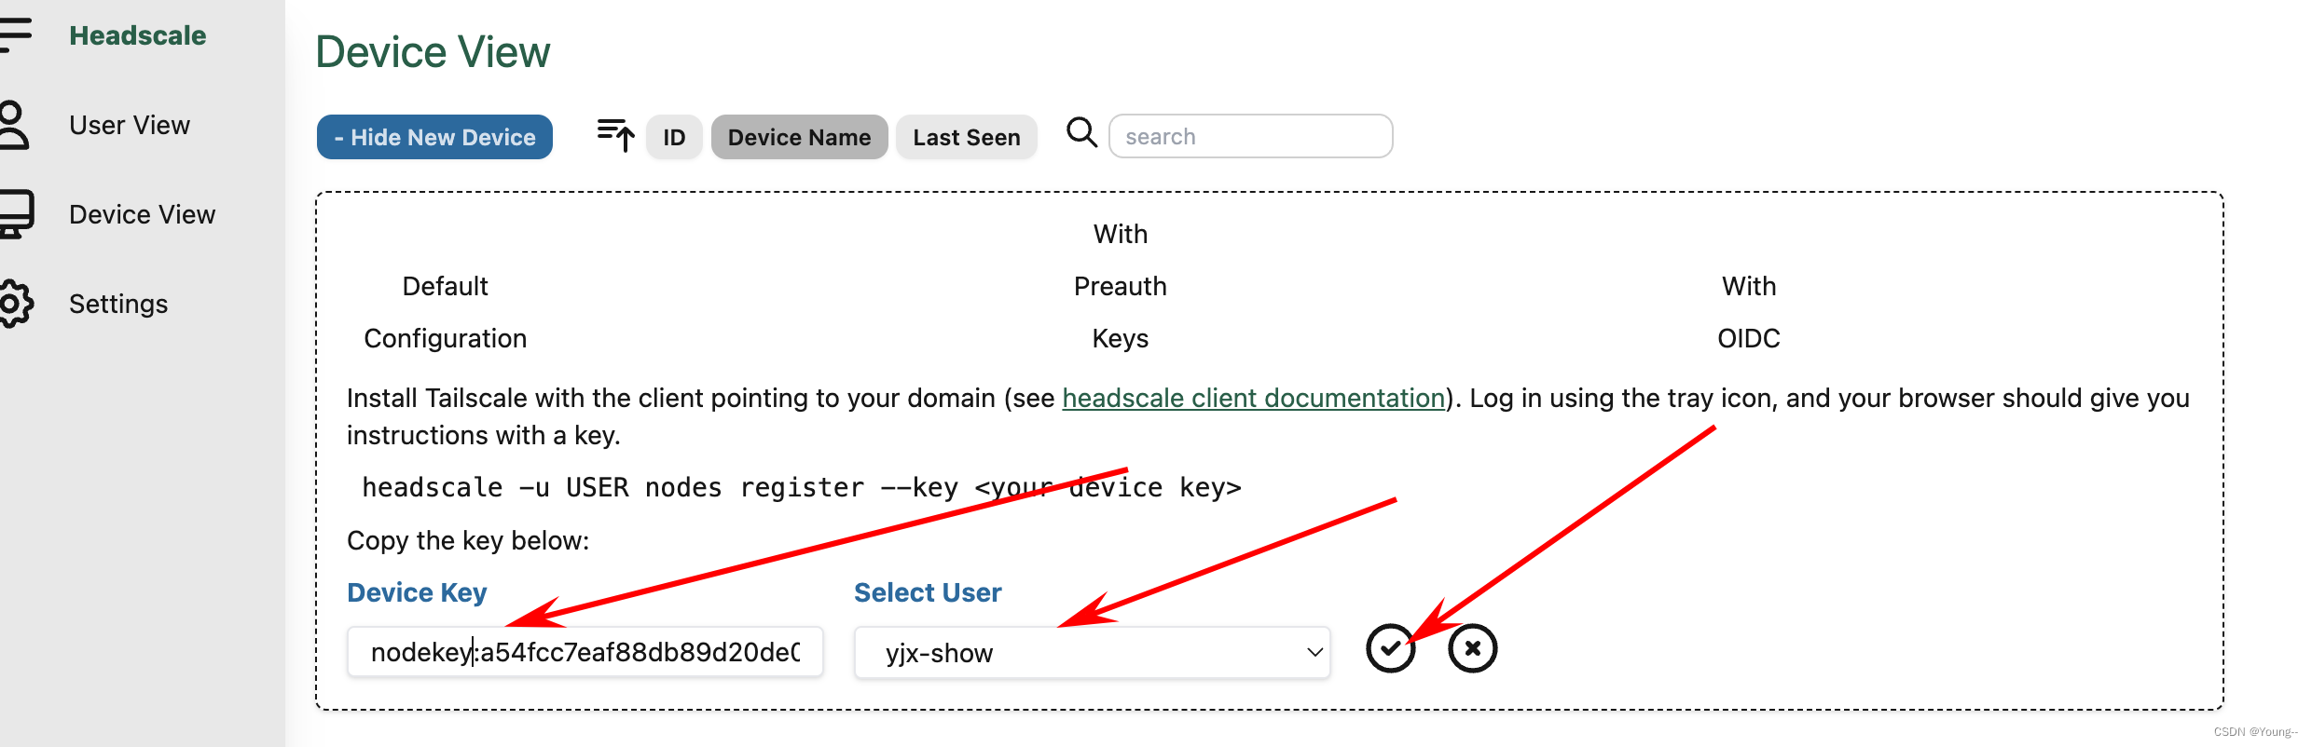Expand the Select User dropdown
The height and width of the screenshot is (747, 2312).
pos(1093,653)
